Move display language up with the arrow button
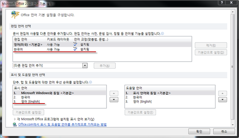 tap(114, 93)
